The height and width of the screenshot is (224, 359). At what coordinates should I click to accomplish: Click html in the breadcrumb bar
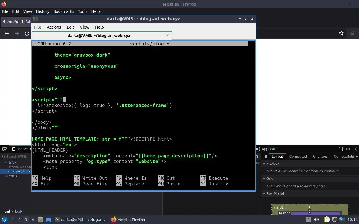pyautogui.click(x=6, y=211)
